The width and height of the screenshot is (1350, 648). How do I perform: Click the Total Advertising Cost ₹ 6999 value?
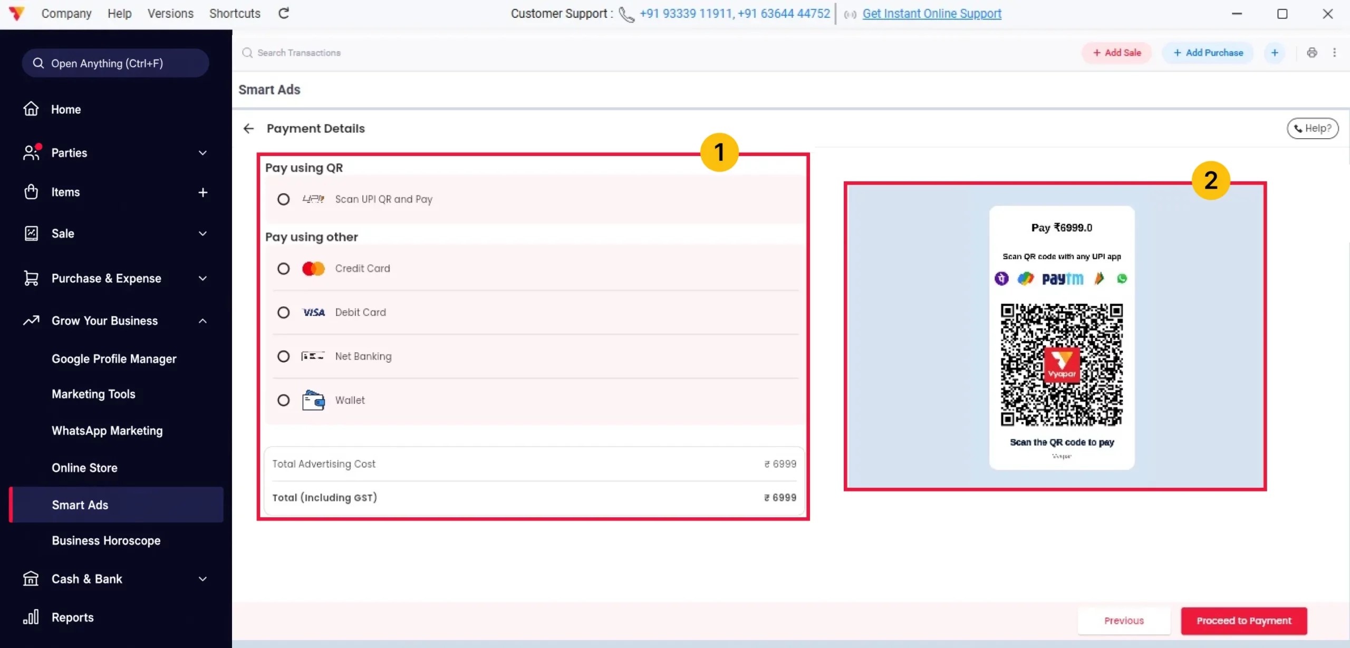pyautogui.click(x=780, y=464)
